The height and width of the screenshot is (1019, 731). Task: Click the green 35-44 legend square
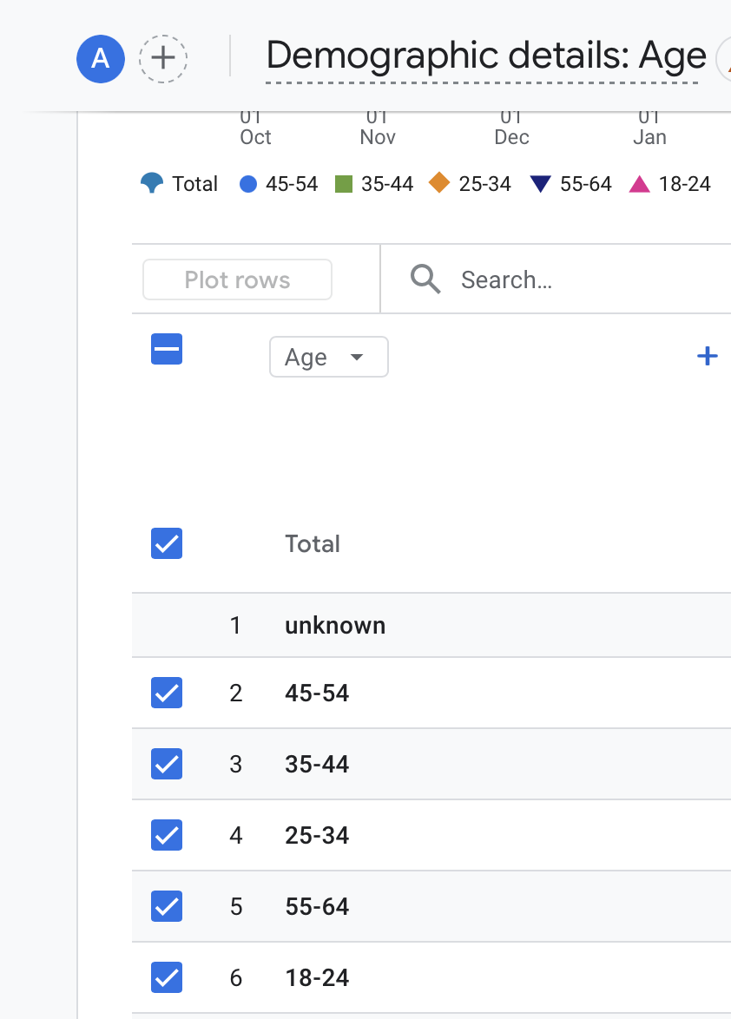coord(344,184)
